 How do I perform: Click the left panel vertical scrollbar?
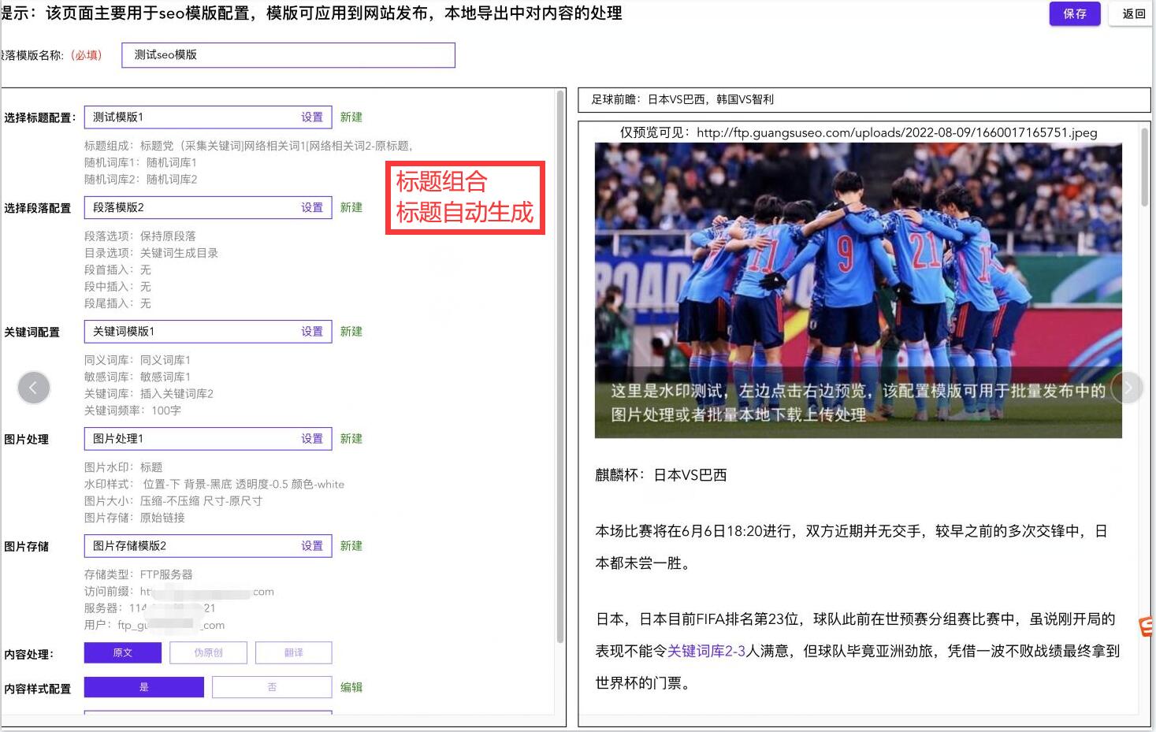click(x=560, y=366)
